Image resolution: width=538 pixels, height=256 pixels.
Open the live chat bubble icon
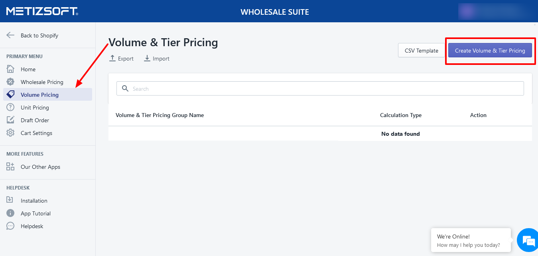click(528, 240)
